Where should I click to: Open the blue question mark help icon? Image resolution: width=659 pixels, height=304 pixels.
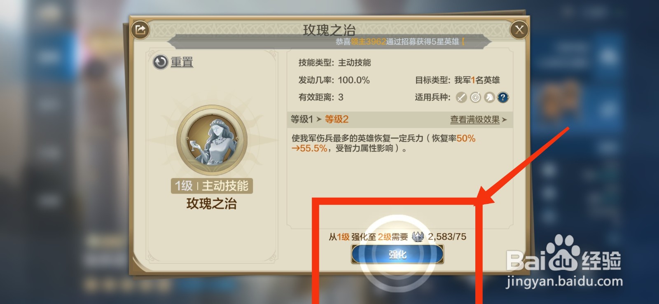pos(502,97)
